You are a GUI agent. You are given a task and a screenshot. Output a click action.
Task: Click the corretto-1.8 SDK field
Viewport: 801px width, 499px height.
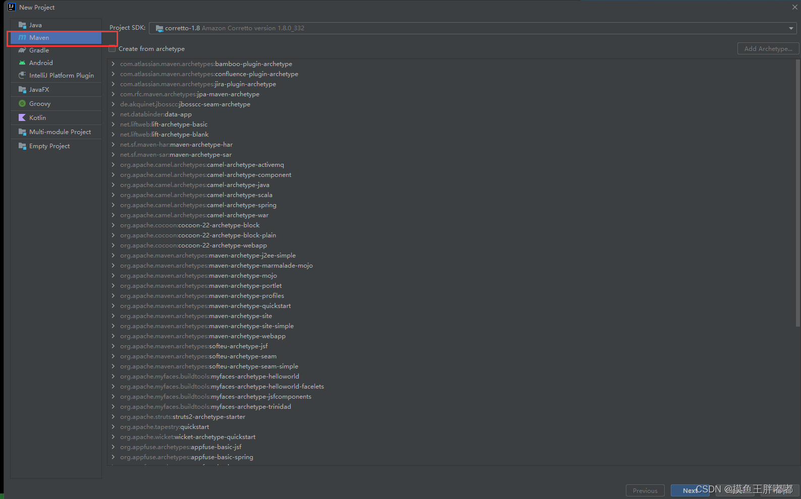pos(472,28)
